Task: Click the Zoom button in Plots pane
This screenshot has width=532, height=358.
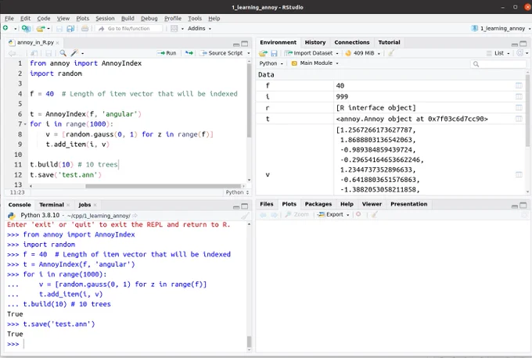Action: point(297,215)
